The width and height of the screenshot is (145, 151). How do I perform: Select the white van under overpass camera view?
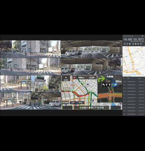point(76,49)
